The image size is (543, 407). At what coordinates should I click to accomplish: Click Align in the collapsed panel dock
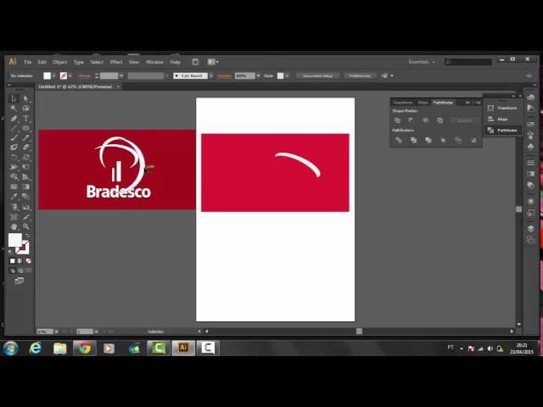pyautogui.click(x=502, y=119)
